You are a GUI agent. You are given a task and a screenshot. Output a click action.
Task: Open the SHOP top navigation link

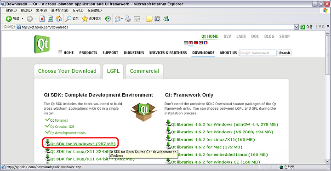(285, 36)
